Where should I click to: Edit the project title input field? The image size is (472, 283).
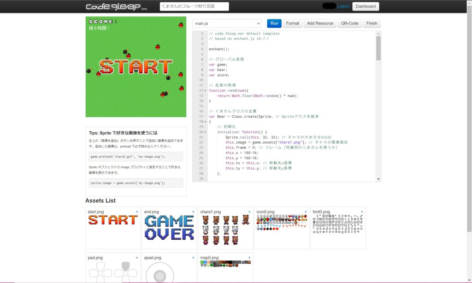tap(194, 6)
